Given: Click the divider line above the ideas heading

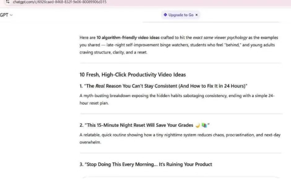Looking at the screenshot, I should pos(180,63).
